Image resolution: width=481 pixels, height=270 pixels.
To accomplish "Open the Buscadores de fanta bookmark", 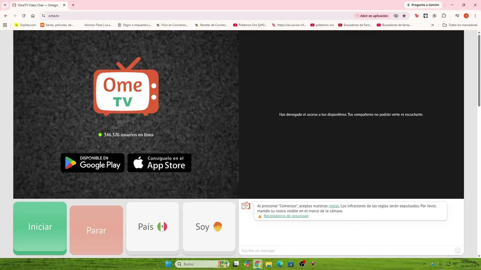I will 394,25.
